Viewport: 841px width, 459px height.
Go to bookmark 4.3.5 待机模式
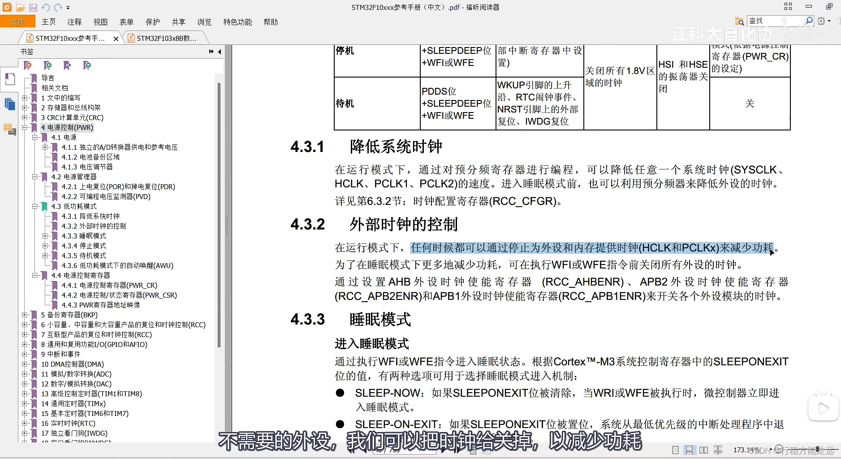[84, 255]
